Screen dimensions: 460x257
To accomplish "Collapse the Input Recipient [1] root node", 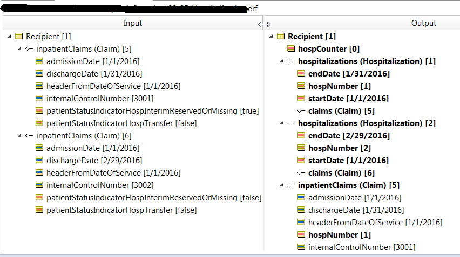I will tap(9, 36).
